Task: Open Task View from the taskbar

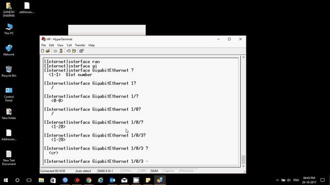Action: coord(29,180)
